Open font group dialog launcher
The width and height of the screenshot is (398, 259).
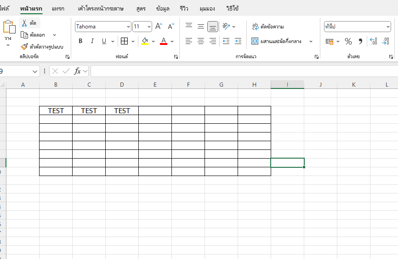pyautogui.click(x=176, y=57)
